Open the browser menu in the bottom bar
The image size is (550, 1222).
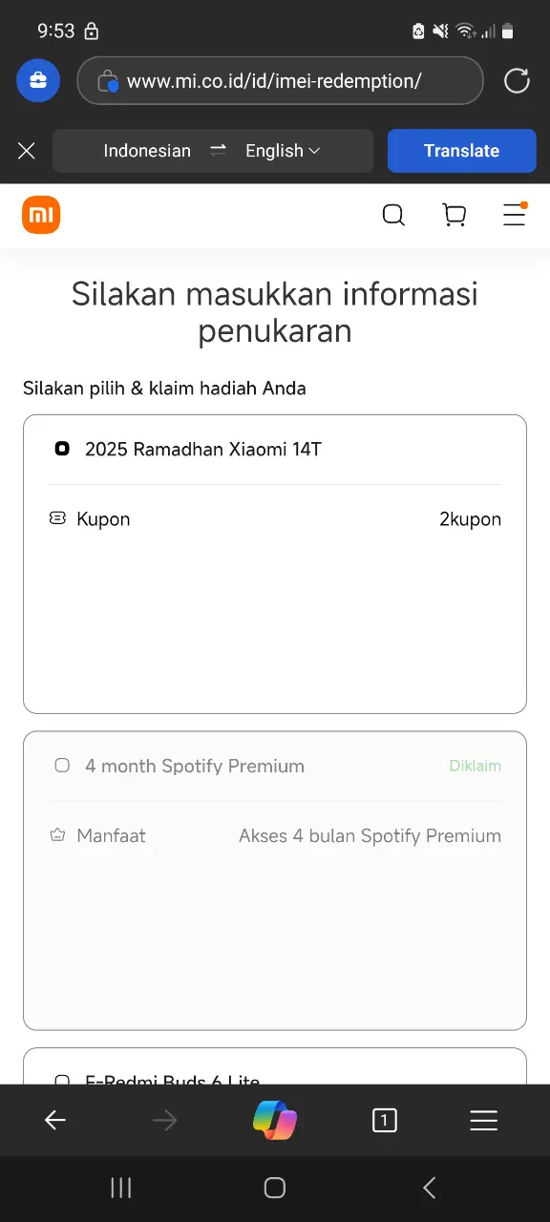[x=484, y=1120]
